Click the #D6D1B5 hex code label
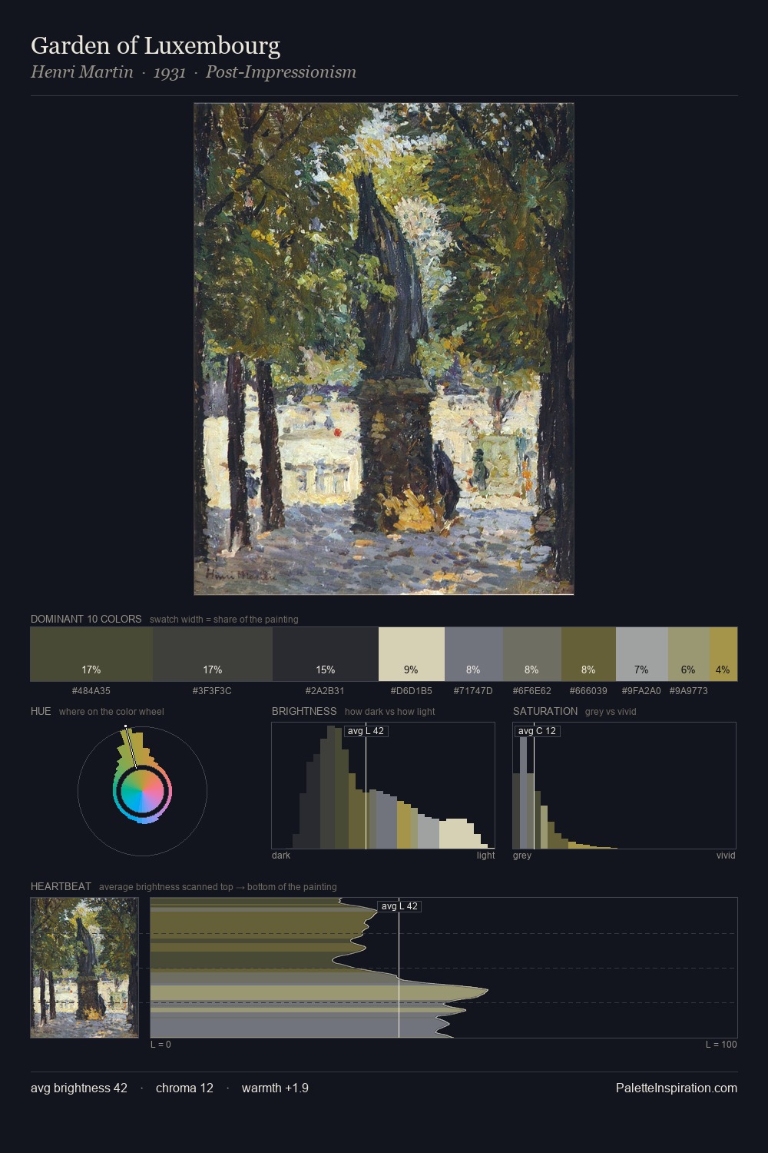The height and width of the screenshot is (1153, 768). [x=412, y=691]
